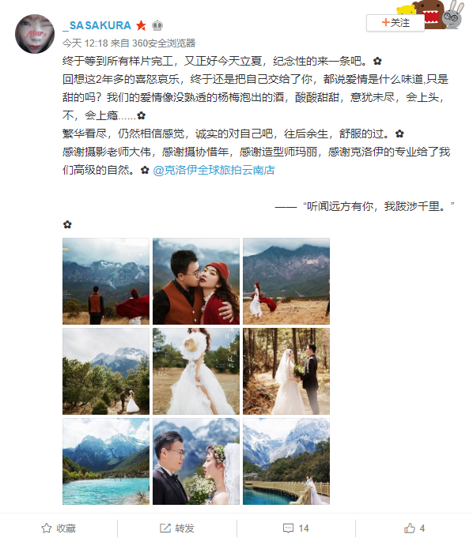473x538 pixels.
Task: Open the _SASAKURA username link
Action: (96, 25)
